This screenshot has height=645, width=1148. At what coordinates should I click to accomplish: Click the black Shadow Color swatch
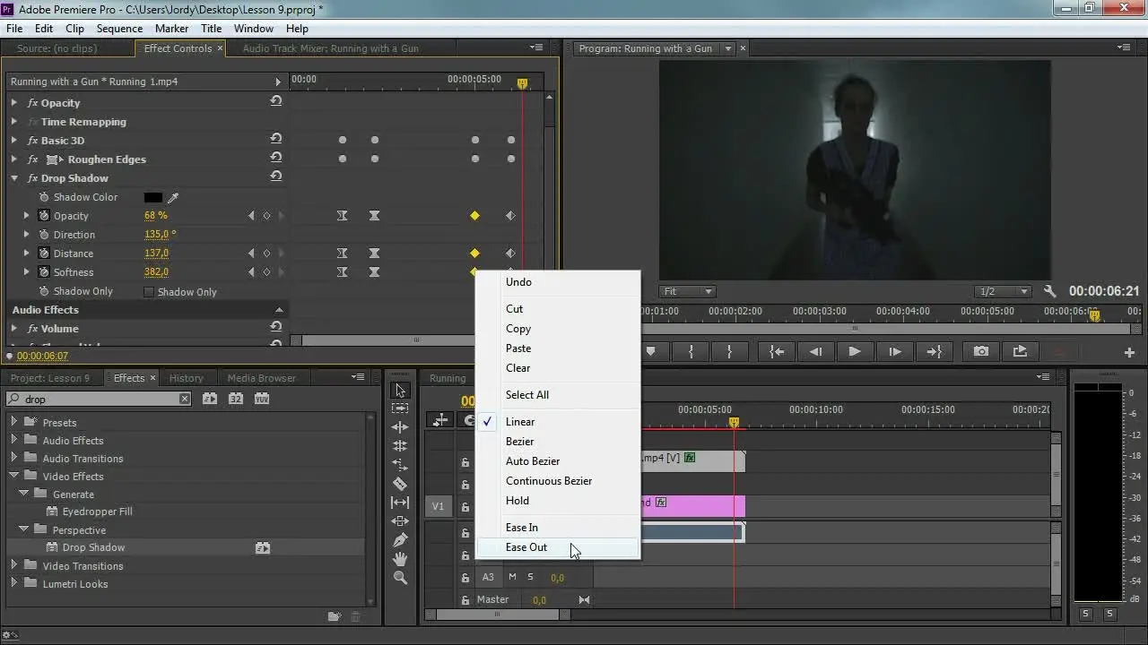click(153, 197)
